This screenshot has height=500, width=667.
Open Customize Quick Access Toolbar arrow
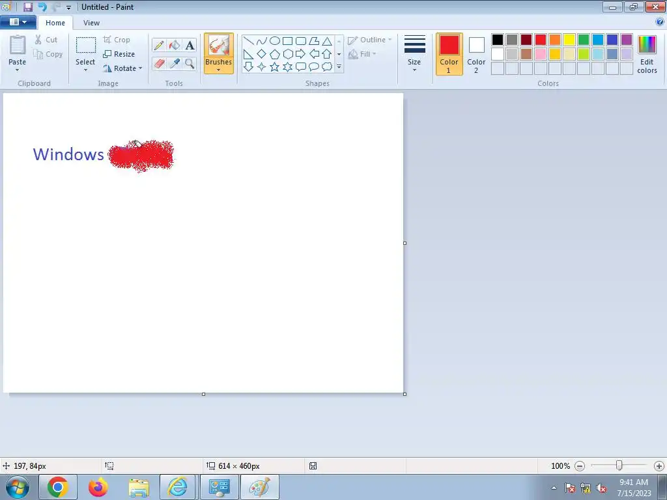tap(68, 7)
